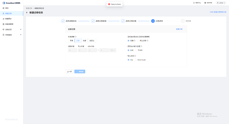Open the 简体中文 language switcher
229x124 pixels.
(x=208, y=3)
